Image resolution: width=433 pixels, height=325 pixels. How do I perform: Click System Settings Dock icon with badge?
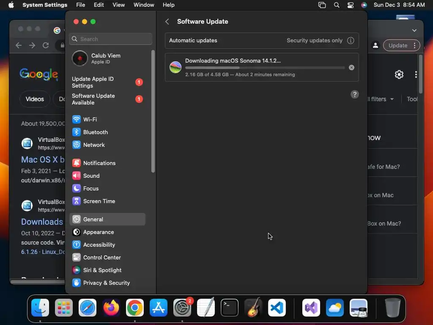point(182,308)
